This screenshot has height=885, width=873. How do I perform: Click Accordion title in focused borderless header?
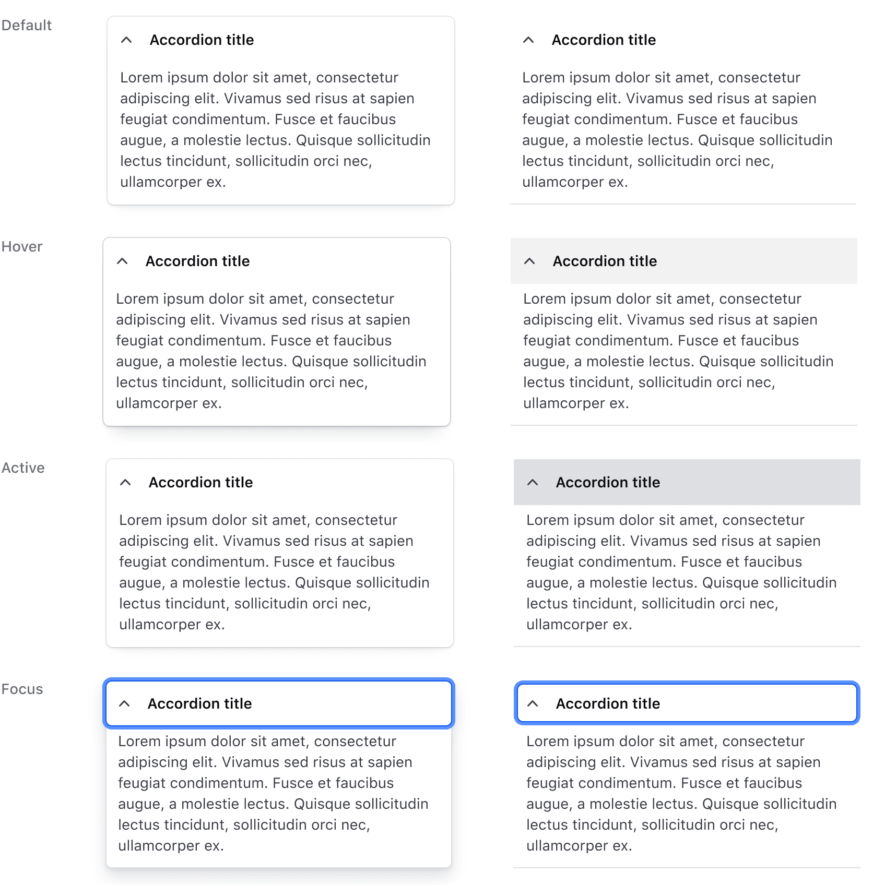tap(608, 704)
